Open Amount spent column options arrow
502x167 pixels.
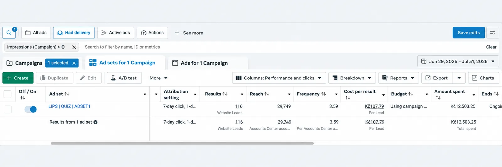[x=474, y=95]
